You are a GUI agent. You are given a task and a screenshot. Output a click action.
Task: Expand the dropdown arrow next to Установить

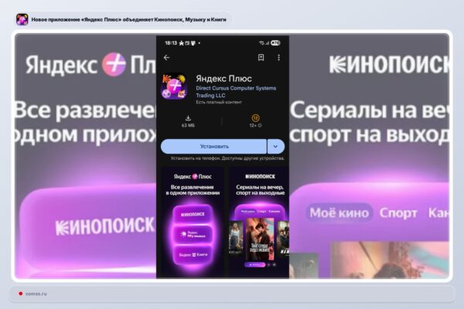[275, 146]
